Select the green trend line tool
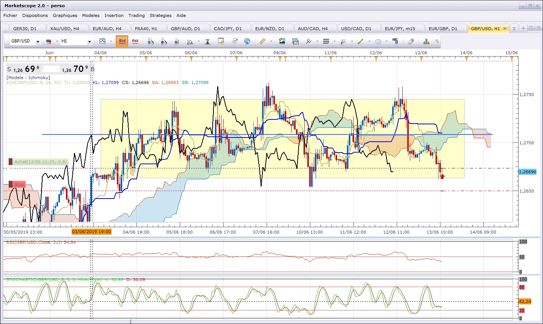 360,41
